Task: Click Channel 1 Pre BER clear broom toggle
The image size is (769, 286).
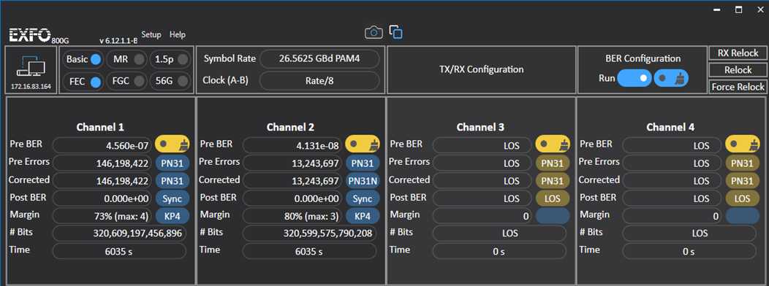Action: [x=172, y=144]
